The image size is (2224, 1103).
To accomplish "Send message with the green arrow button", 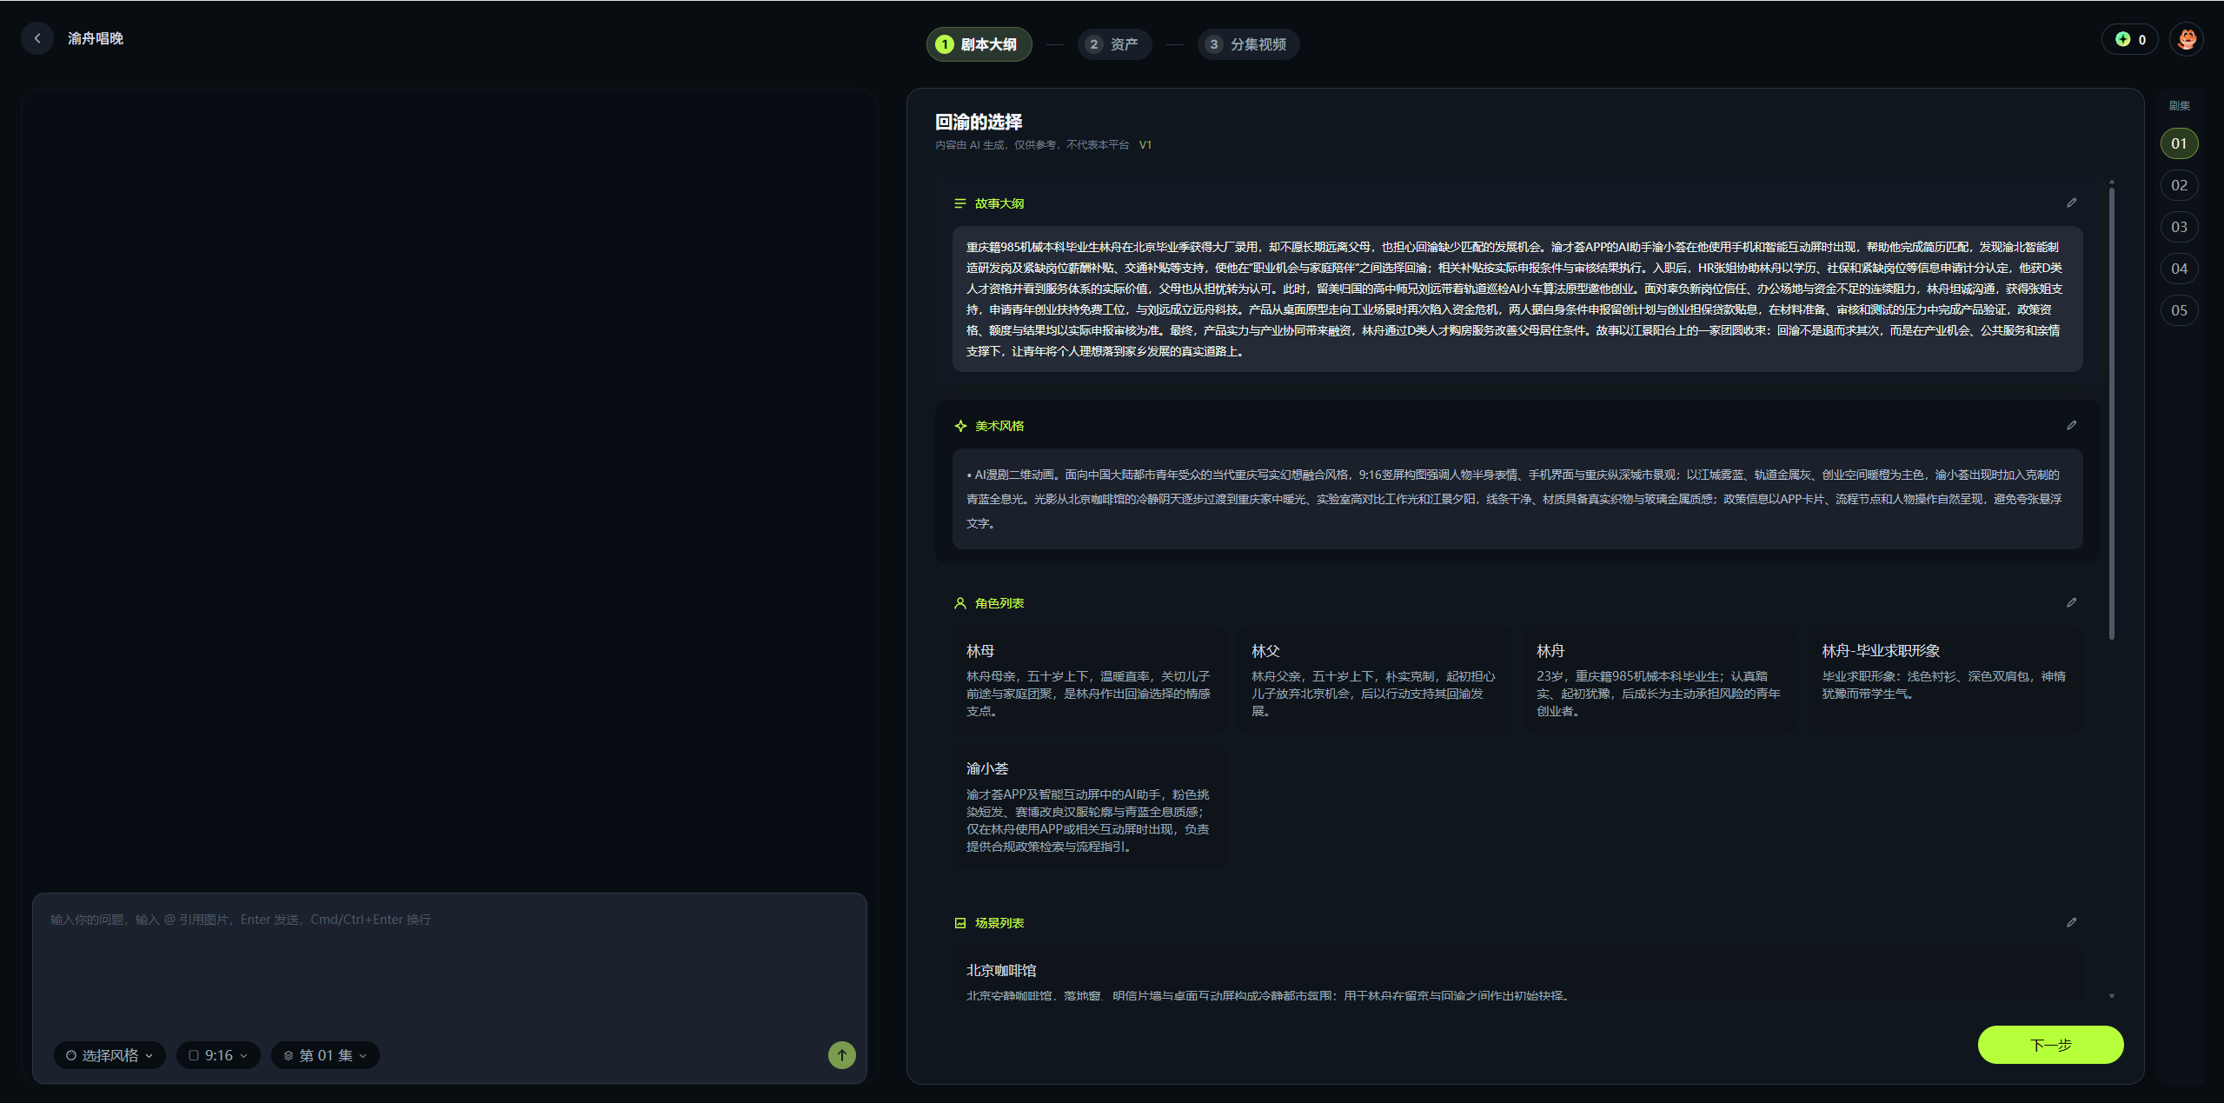I will [x=841, y=1054].
